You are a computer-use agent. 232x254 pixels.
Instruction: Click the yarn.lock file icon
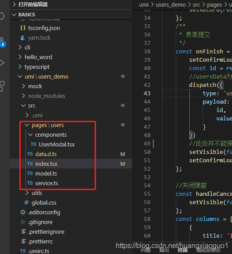point(23,38)
